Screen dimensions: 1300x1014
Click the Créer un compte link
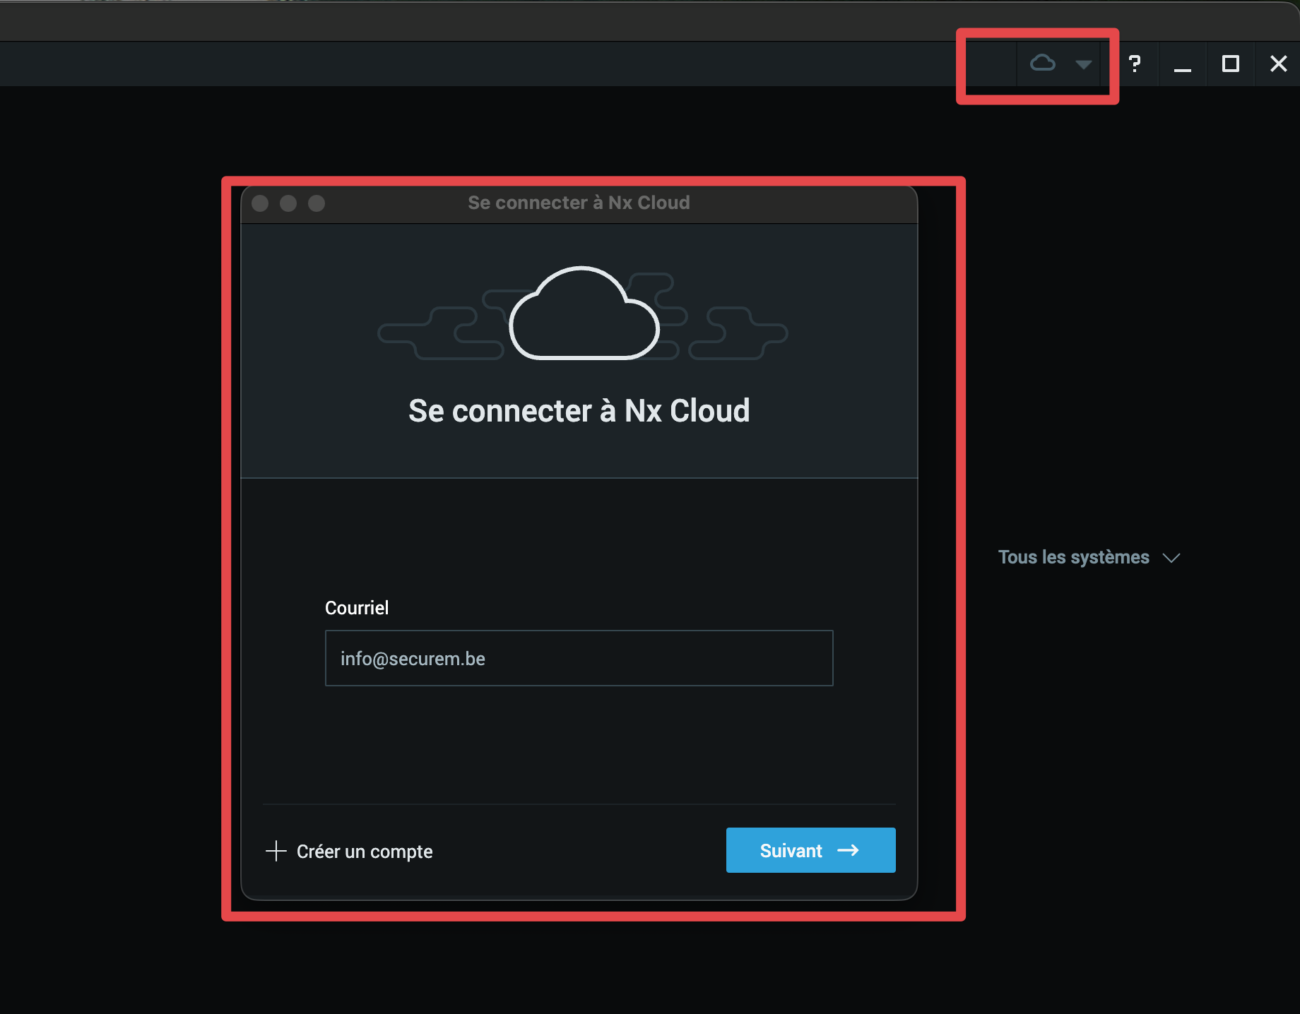tap(364, 852)
